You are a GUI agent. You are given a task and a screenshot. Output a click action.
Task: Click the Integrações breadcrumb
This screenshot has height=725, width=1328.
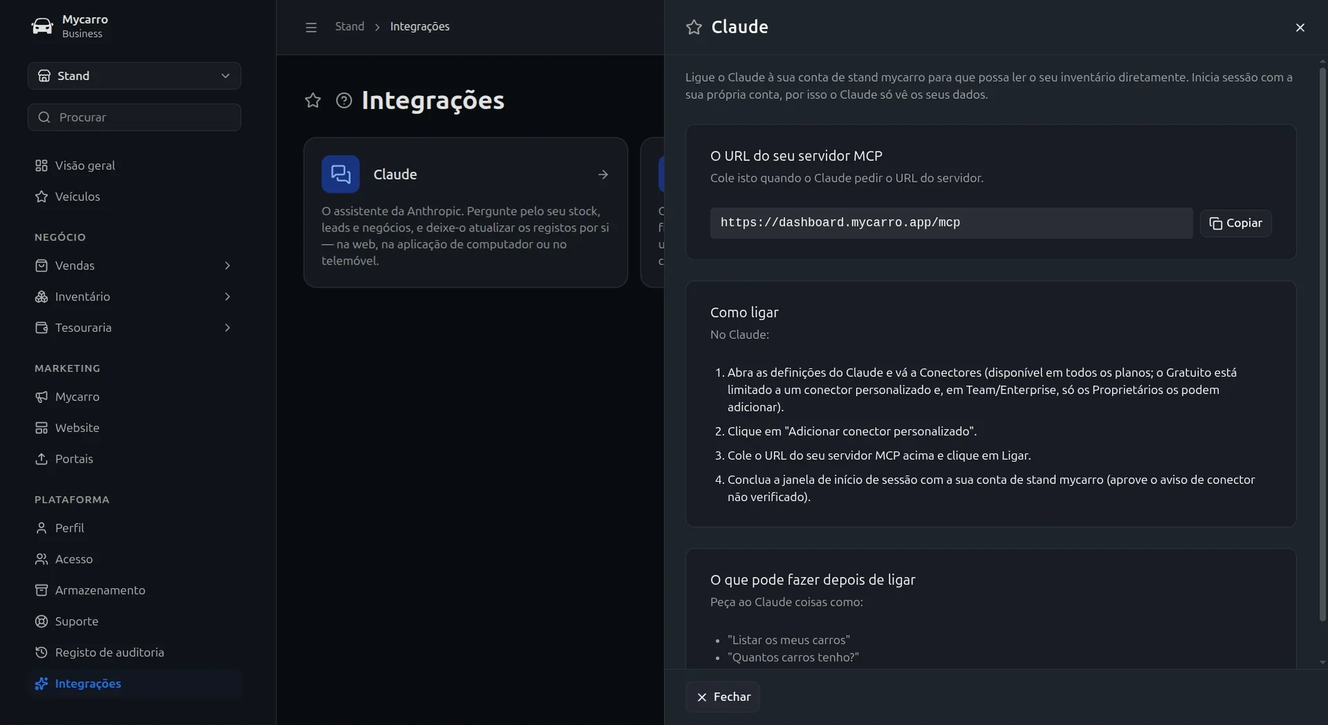[420, 26]
